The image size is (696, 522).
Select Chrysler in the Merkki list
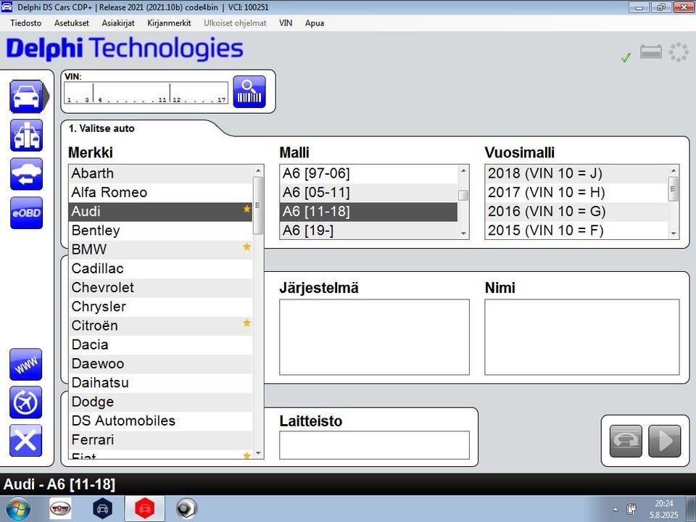pyautogui.click(x=161, y=307)
